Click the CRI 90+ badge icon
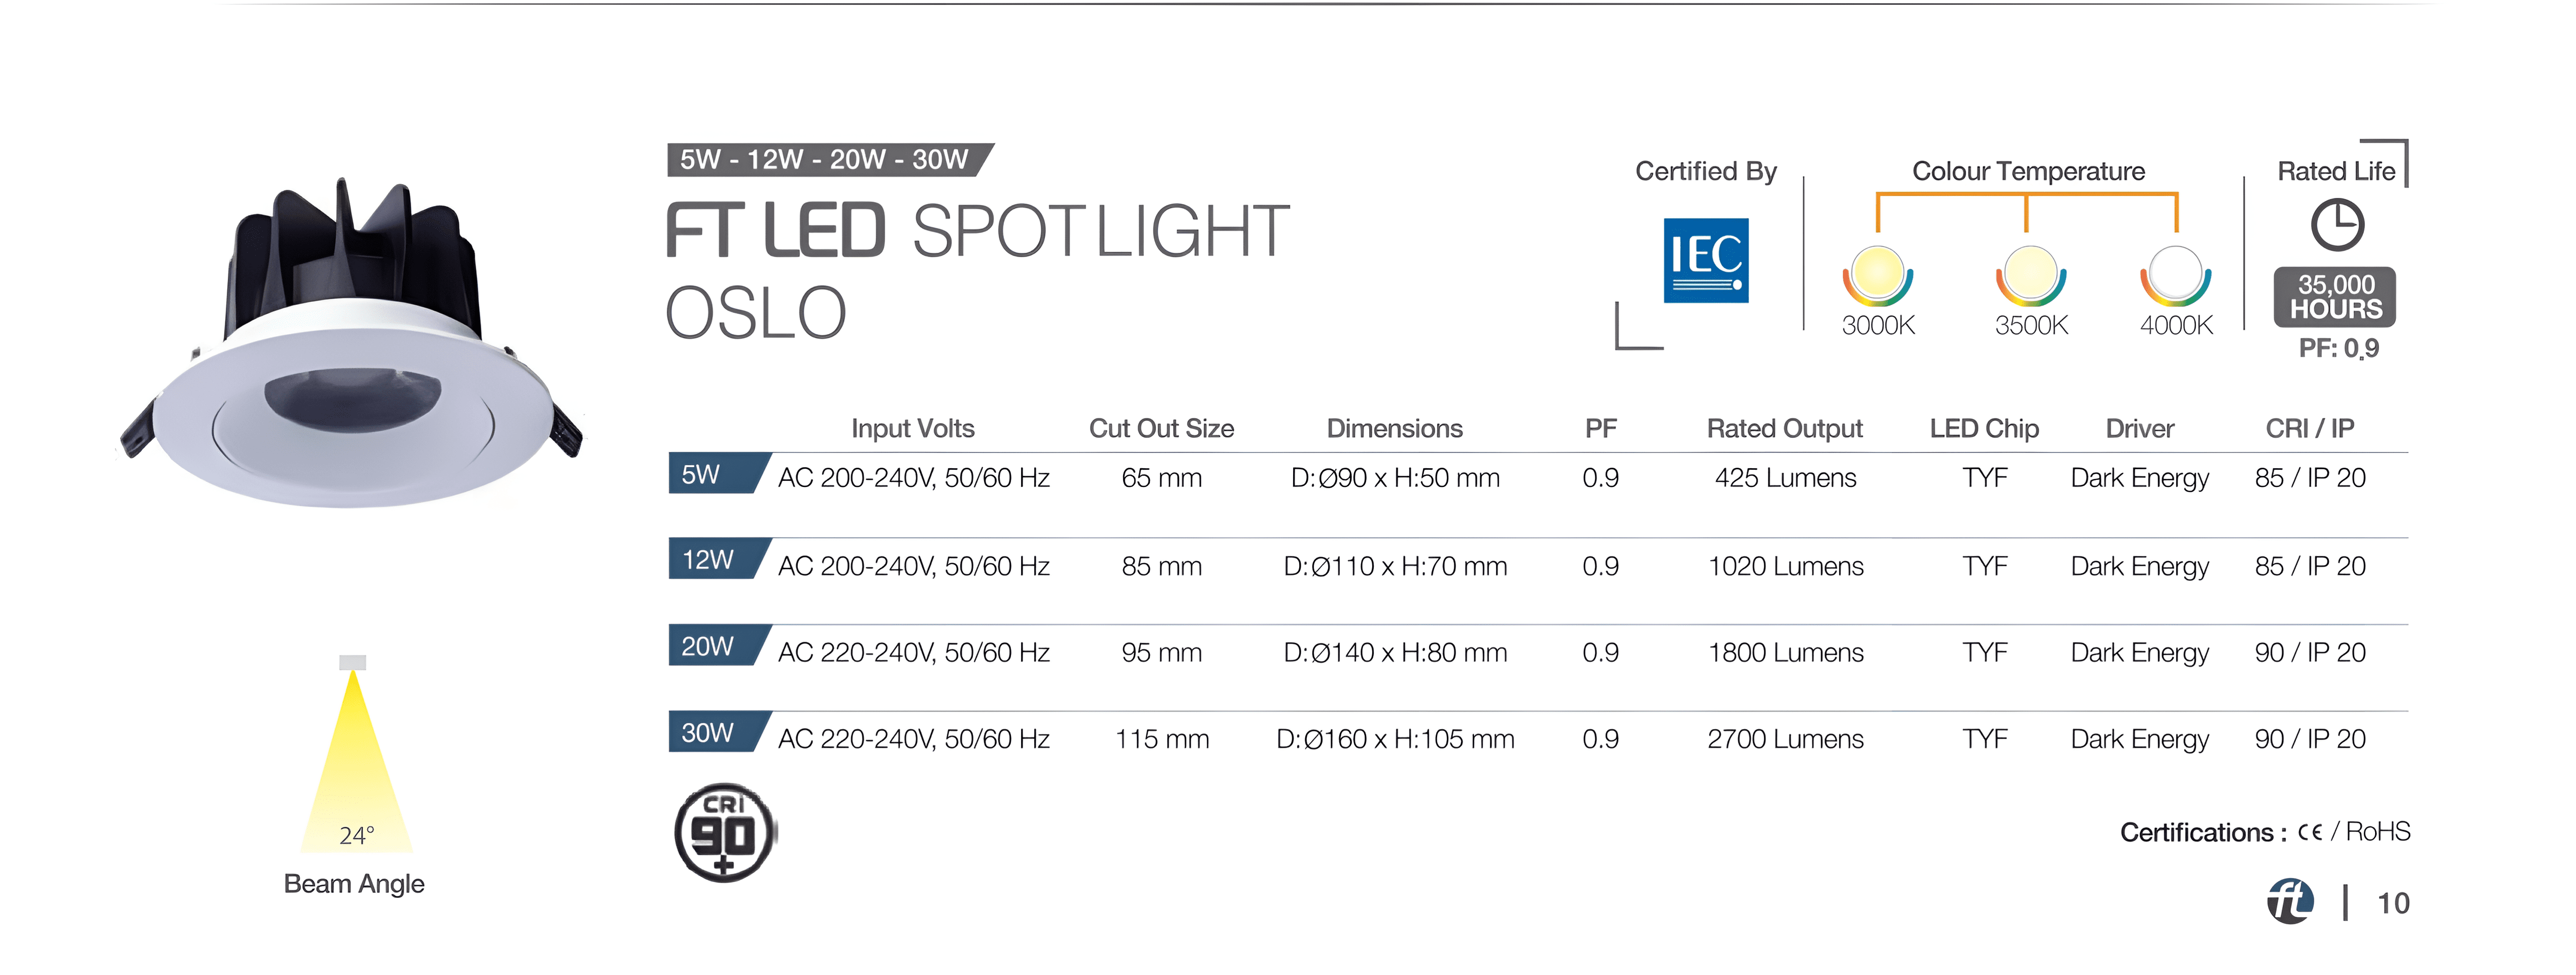 click(x=725, y=832)
